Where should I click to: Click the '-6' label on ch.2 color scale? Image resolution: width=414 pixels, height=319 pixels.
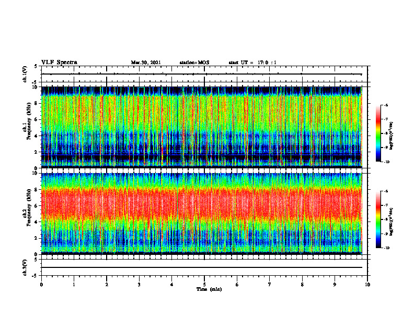point(386,191)
